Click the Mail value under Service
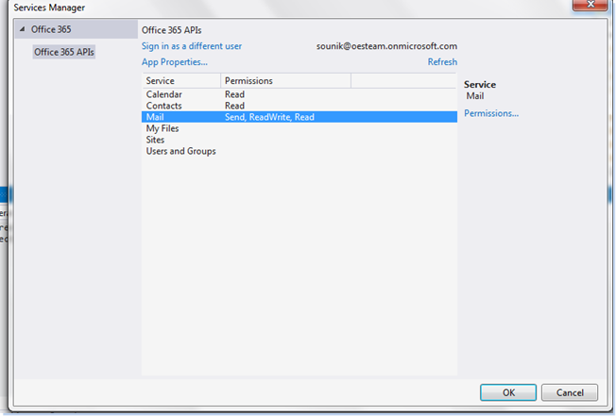This screenshot has height=416, width=616. (475, 96)
